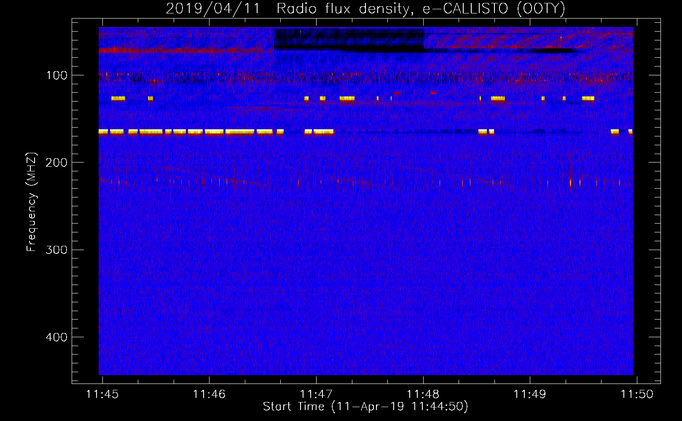Click the plot title '2019/04/11 Radio flux density, e-CALLISTO (OOTY)'
Screen dimensions: 682x421
coord(365,8)
